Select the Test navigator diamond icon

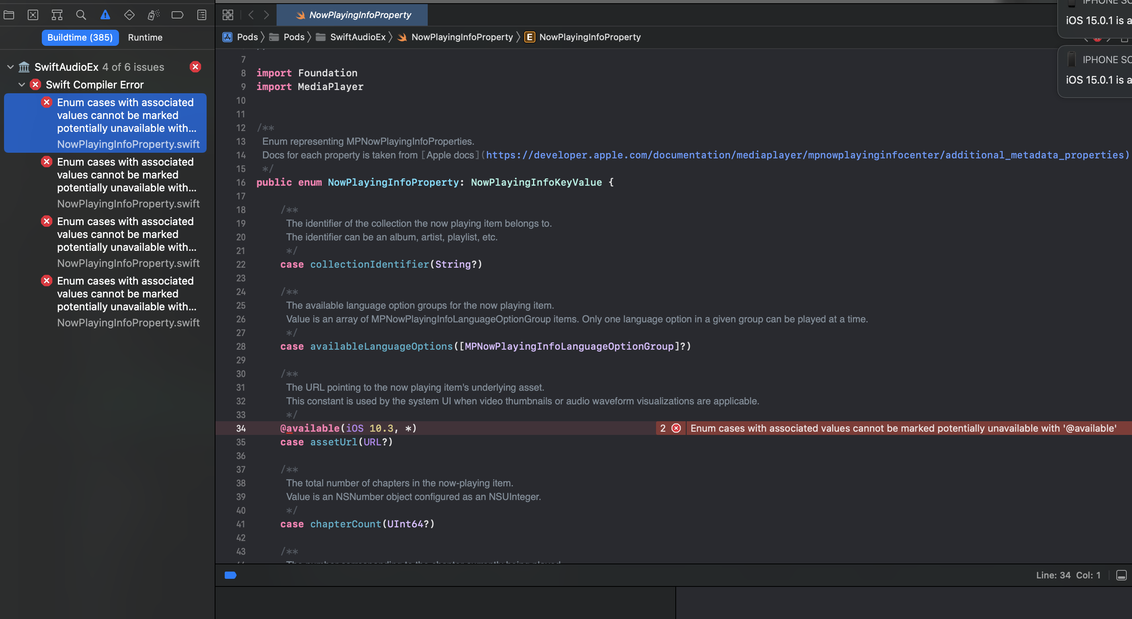(x=129, y=14)
